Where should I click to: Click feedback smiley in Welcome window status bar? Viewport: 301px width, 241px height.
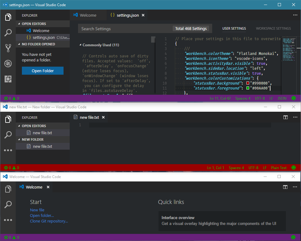293,237
